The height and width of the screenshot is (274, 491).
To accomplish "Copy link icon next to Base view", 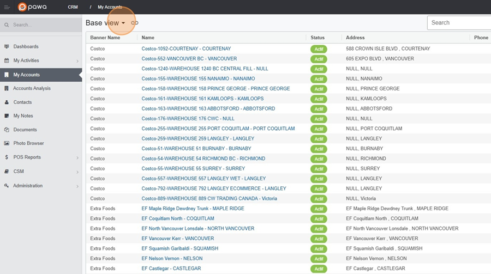I will (x=135, y=23).
